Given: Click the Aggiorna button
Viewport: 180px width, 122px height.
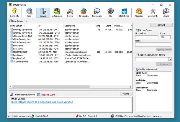Looking at the screenshot, I should point(164,64).
